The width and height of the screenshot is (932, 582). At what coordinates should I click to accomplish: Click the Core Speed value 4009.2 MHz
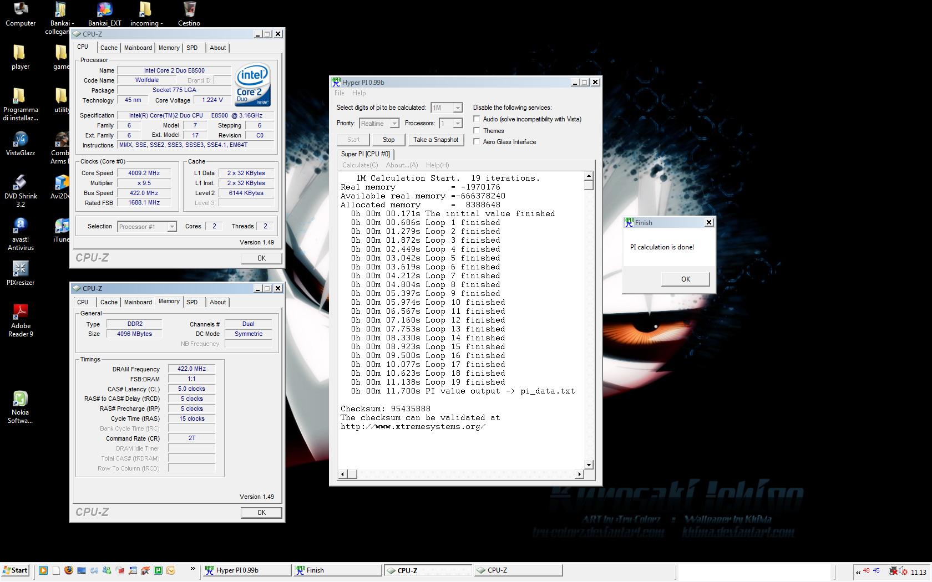[x=144, y=173]
